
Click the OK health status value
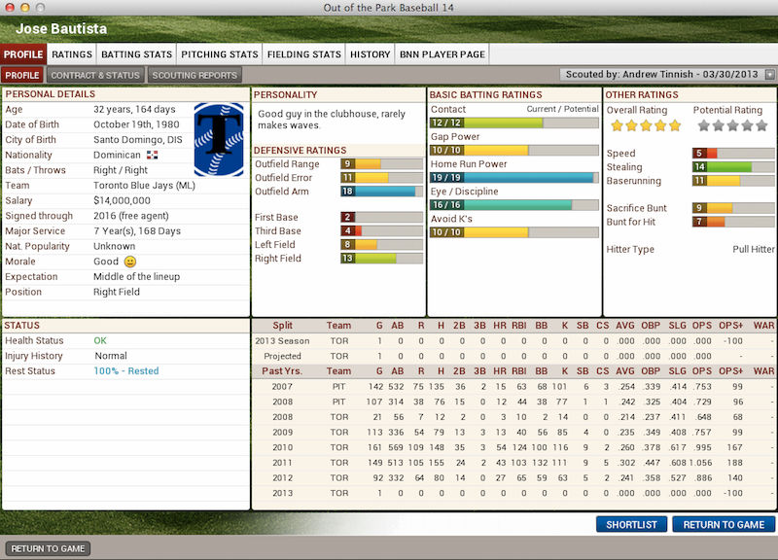click(x=100, y=340)
